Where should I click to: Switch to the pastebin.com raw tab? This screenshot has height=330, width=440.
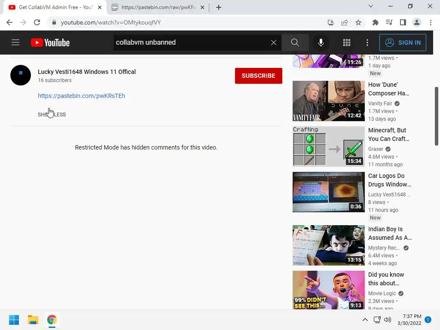click(158, 7)
